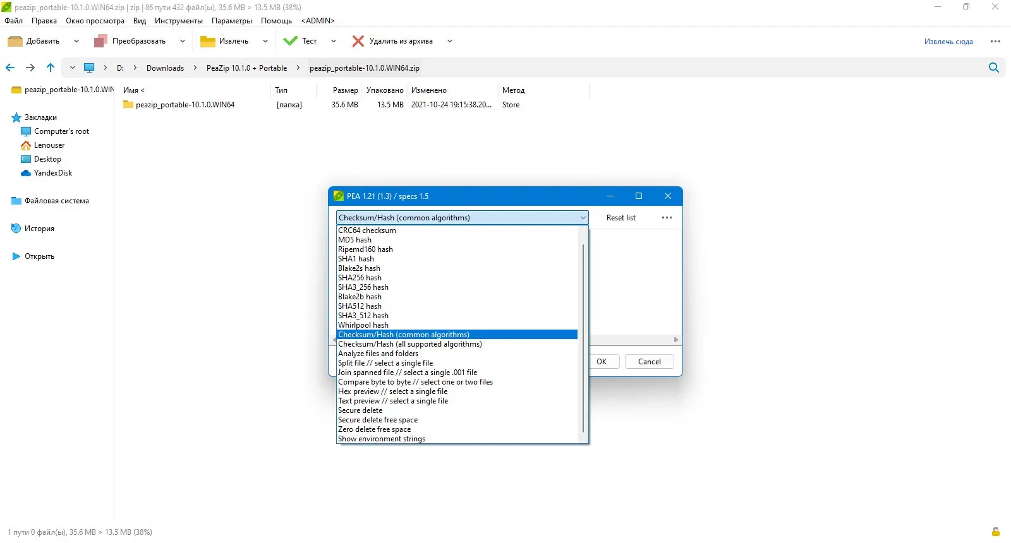The height and width of the screenshot is (543, 1011).
Task: Click the File system folder icon
Action: click(16, 201)
